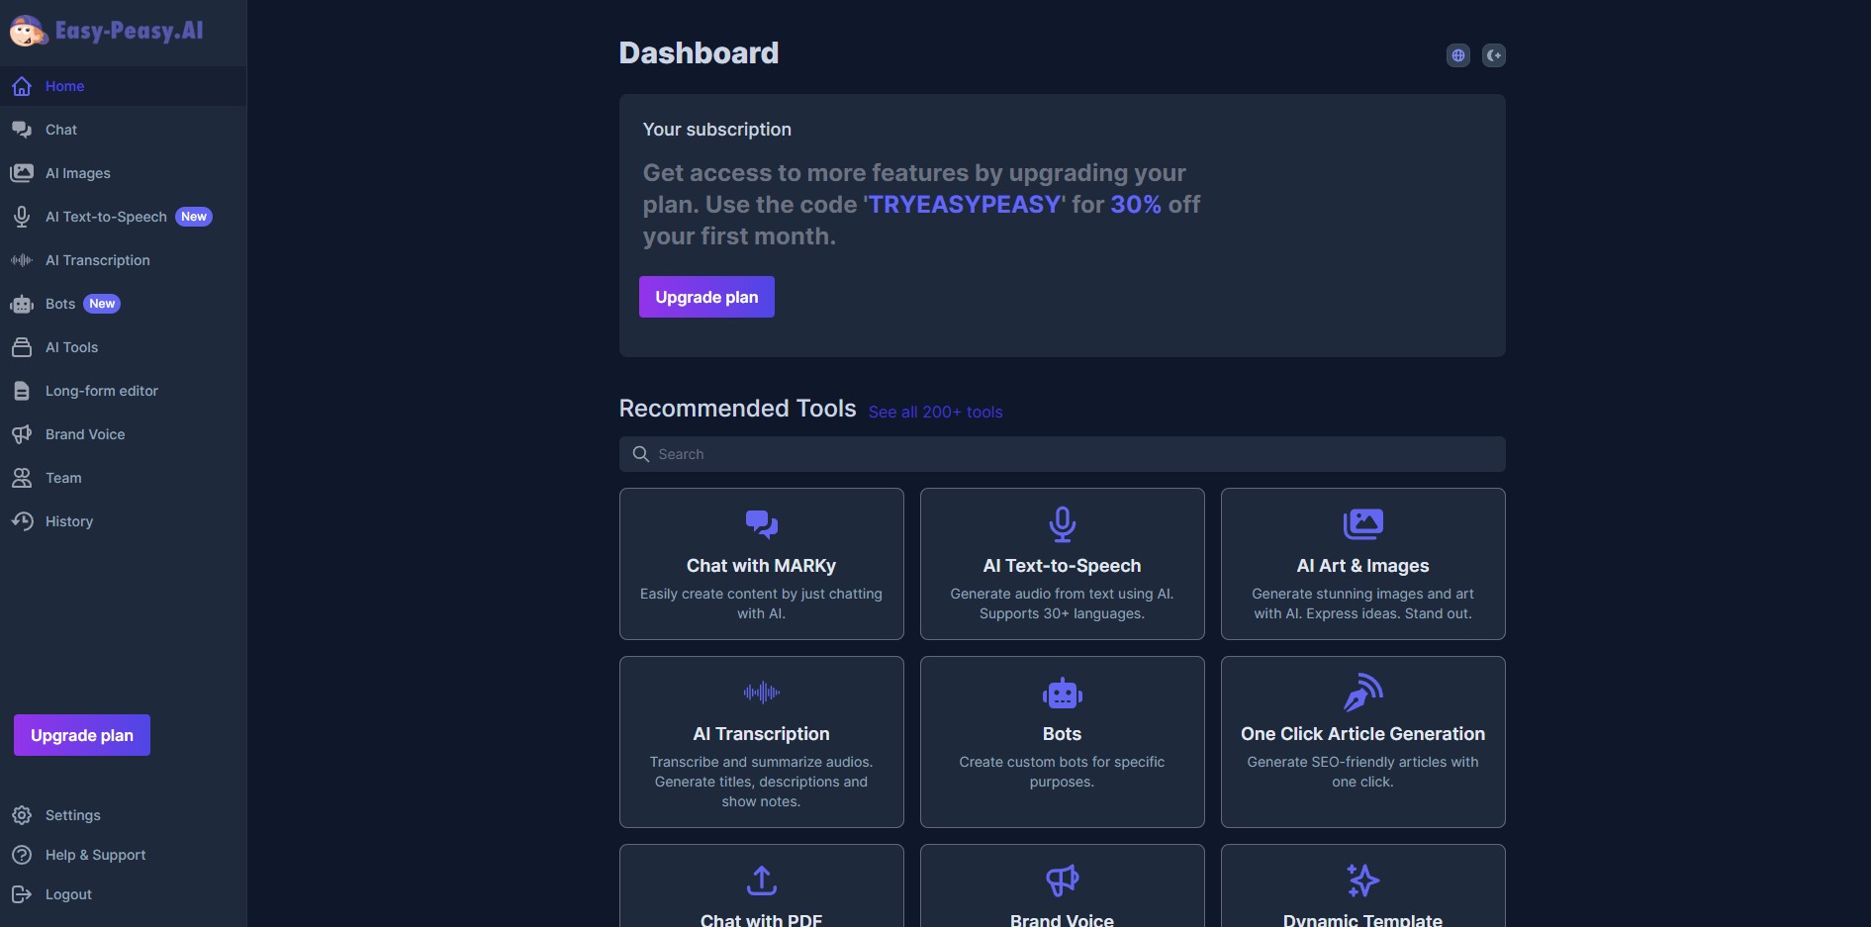Click the AI Images icon in sidebar
The image size is (1871, 927).
click(22, 173)
